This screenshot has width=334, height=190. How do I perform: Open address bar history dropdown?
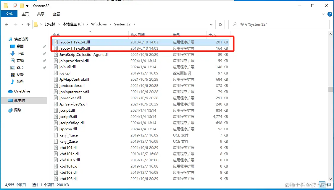pyautogui.click(x=211, y=24)
